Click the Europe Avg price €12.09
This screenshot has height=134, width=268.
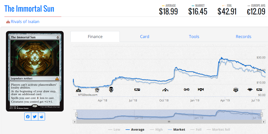click(256, 11)
